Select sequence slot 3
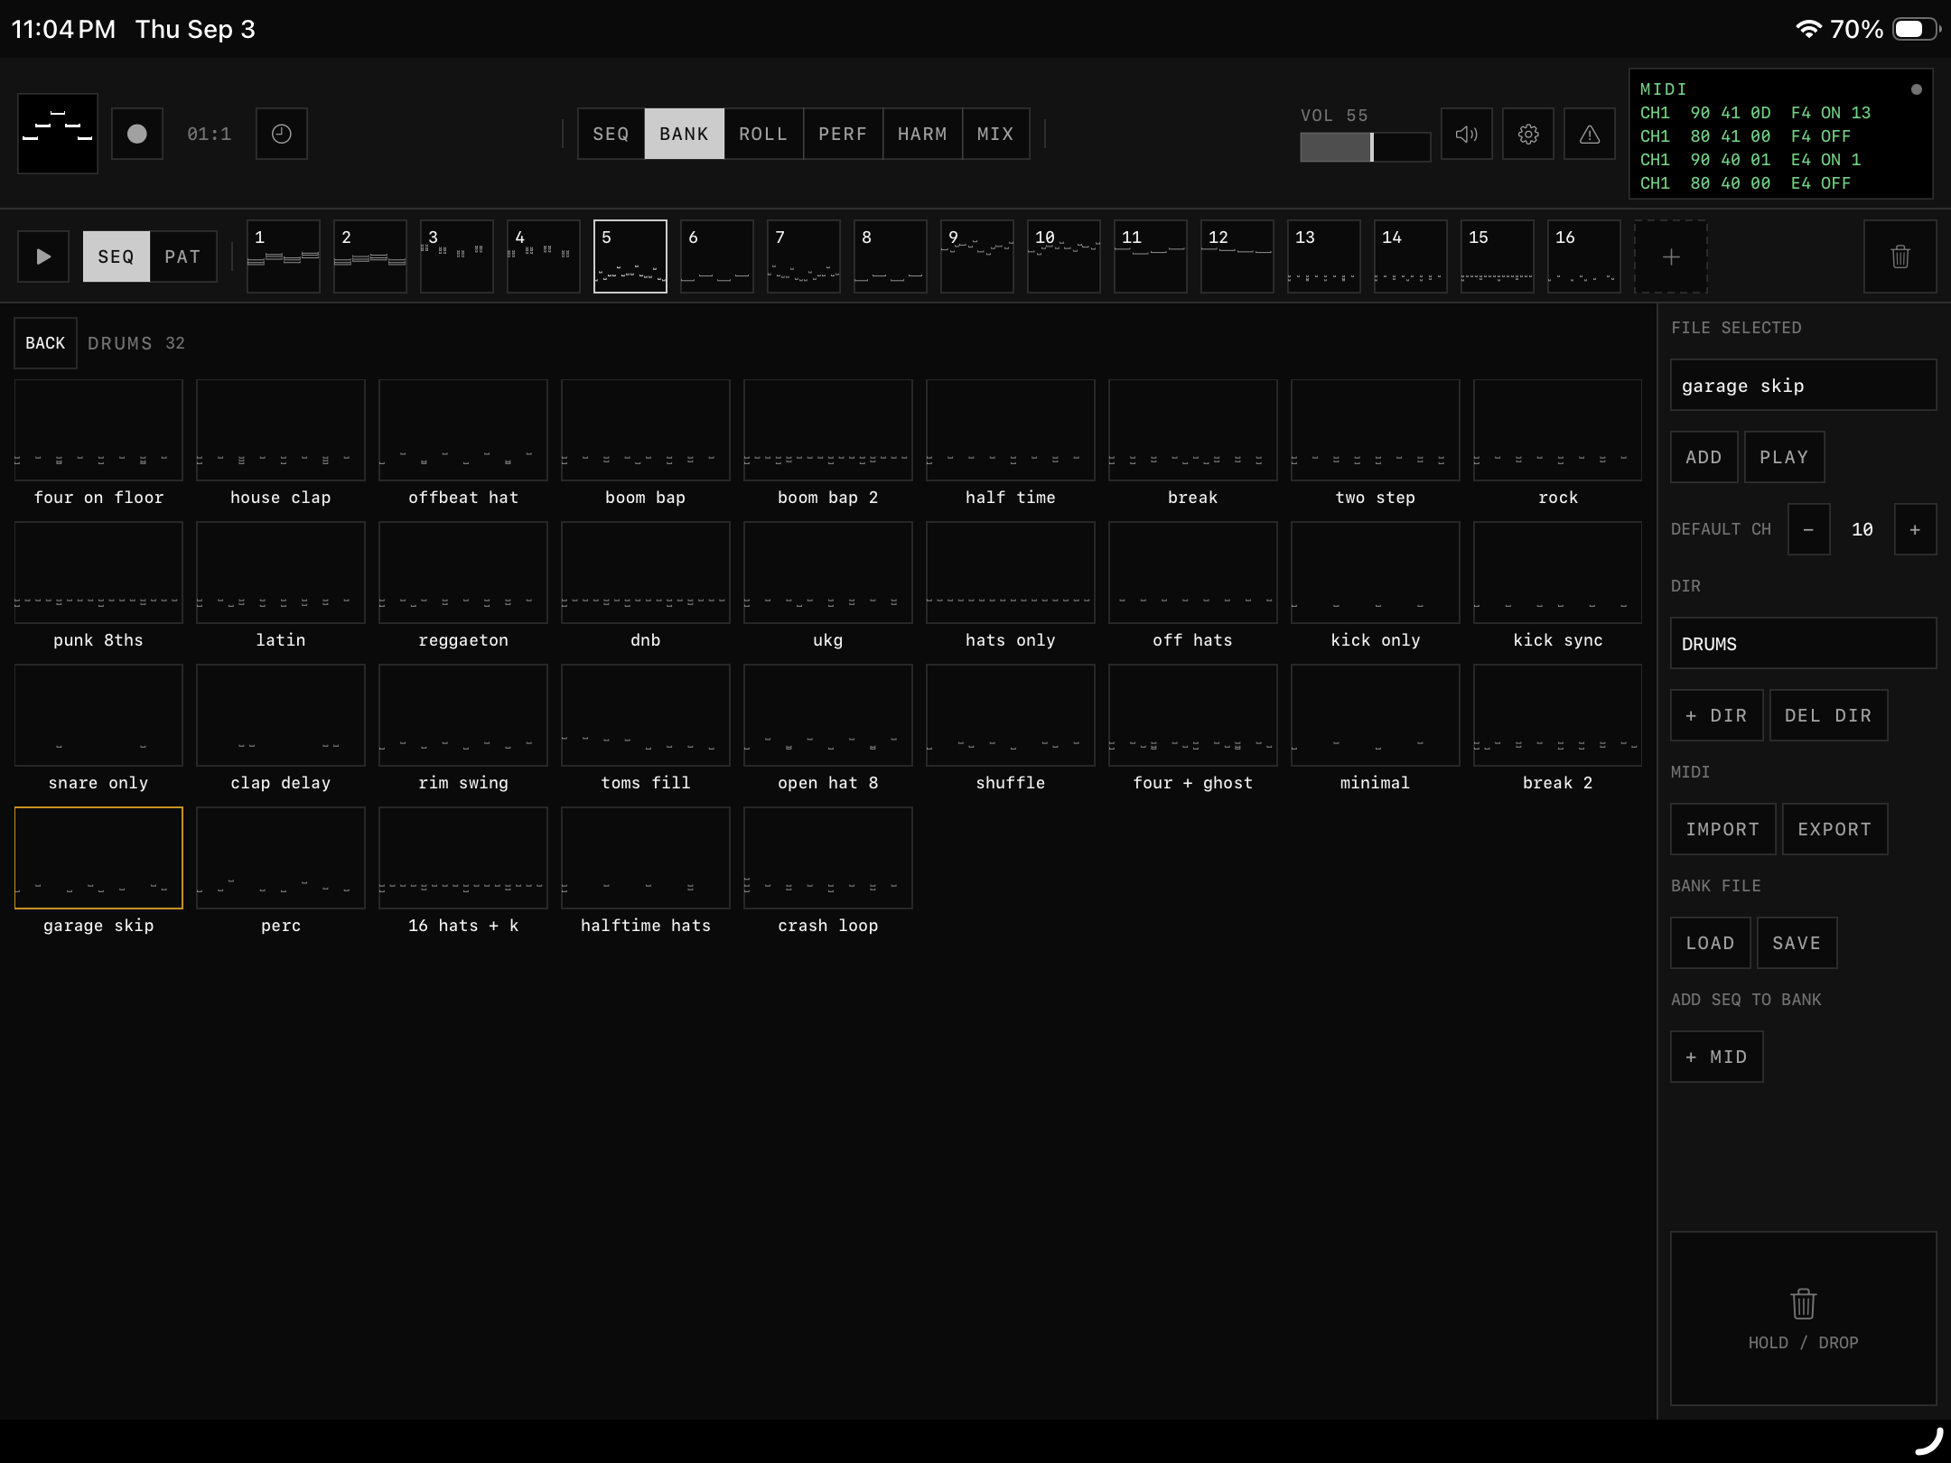Screen dimensions: 1951x1463 (x=457, y=256)
